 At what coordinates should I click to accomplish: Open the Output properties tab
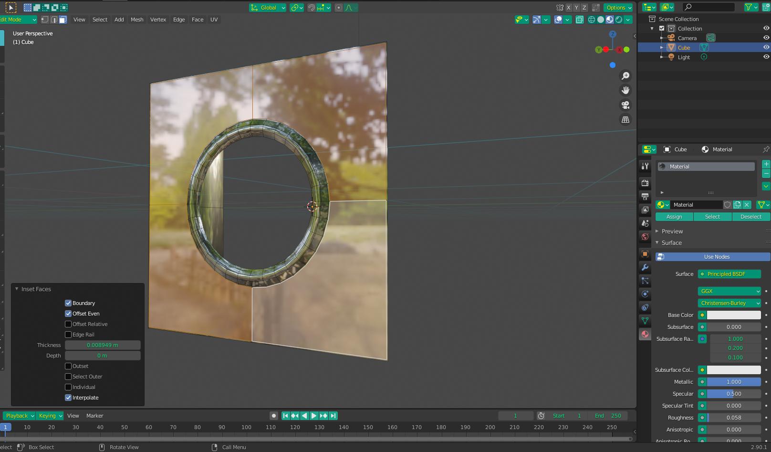(645, 196)
